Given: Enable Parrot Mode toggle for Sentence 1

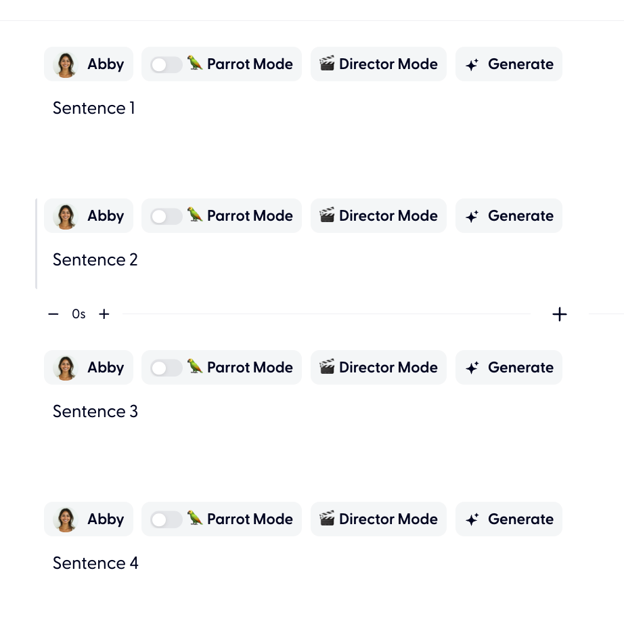Looking at the screenshot, I should coord(166,64).
